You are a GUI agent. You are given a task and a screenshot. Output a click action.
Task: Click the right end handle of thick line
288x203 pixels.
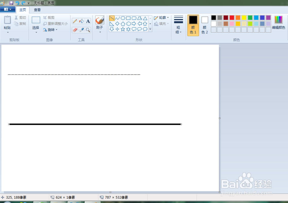181,124
